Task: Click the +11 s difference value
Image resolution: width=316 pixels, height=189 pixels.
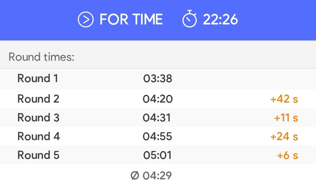Action: click(x=286, y=118)
